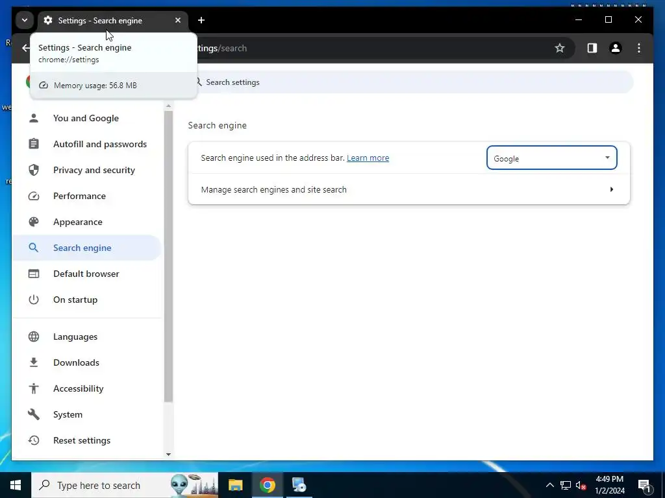Bookmark this page with the star icon

pos(560,48)
